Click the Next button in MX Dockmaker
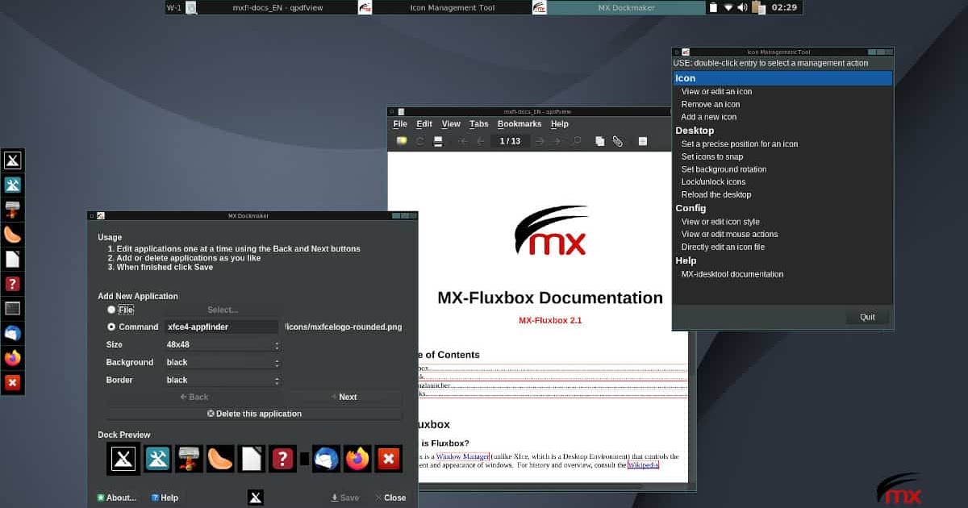Screen dimensions: 968x508 click(x=347, y=397)
